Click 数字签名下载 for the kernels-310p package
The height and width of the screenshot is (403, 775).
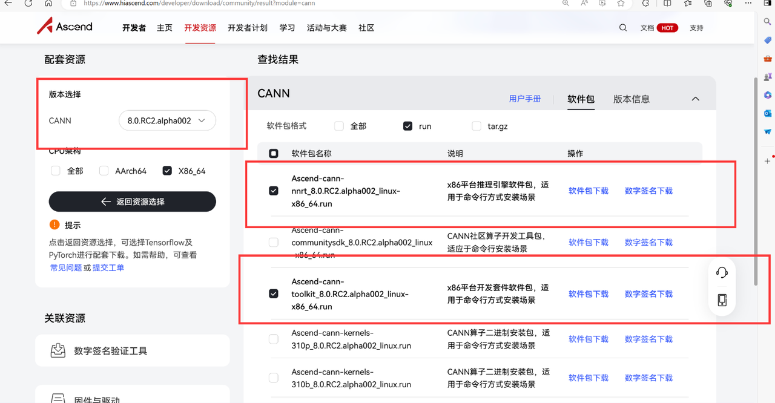pos(648,339)
